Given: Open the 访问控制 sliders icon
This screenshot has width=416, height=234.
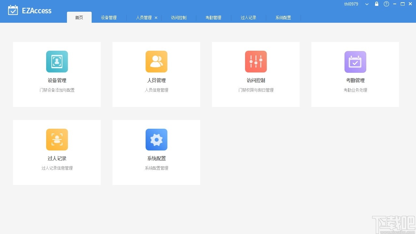Looking at the screenshot, I should 256,61.
